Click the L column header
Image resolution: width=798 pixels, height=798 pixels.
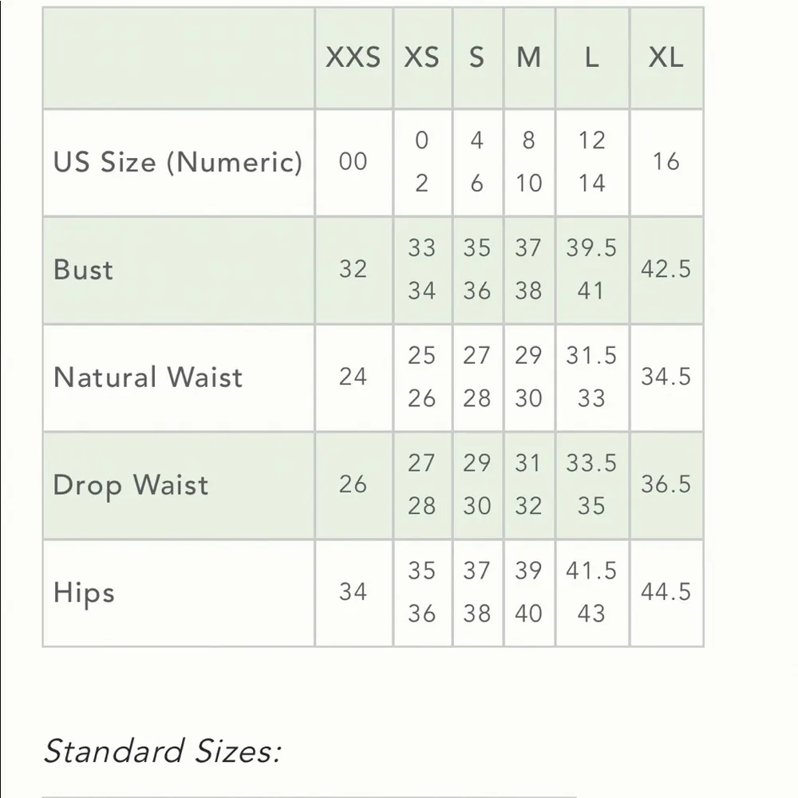(x=591, y=57)
